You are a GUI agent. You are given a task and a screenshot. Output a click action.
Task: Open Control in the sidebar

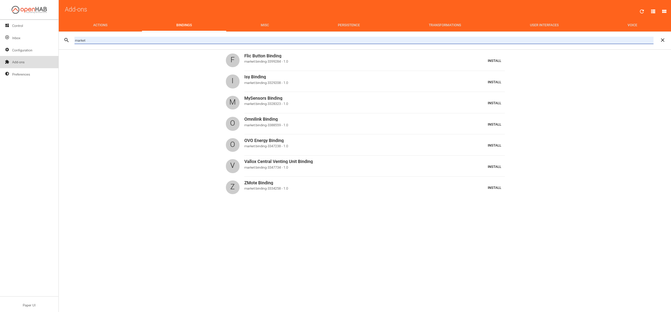point(29,26)
